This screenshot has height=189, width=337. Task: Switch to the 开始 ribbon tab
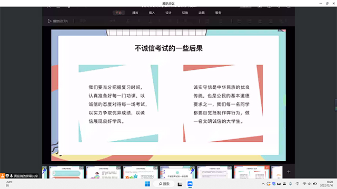[x=118, y=13]
